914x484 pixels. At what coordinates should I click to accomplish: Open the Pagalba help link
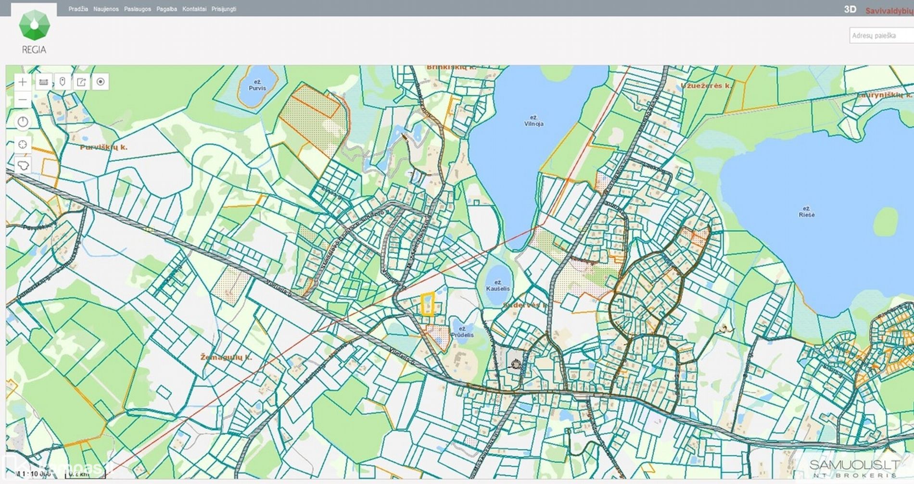(166, 9)
